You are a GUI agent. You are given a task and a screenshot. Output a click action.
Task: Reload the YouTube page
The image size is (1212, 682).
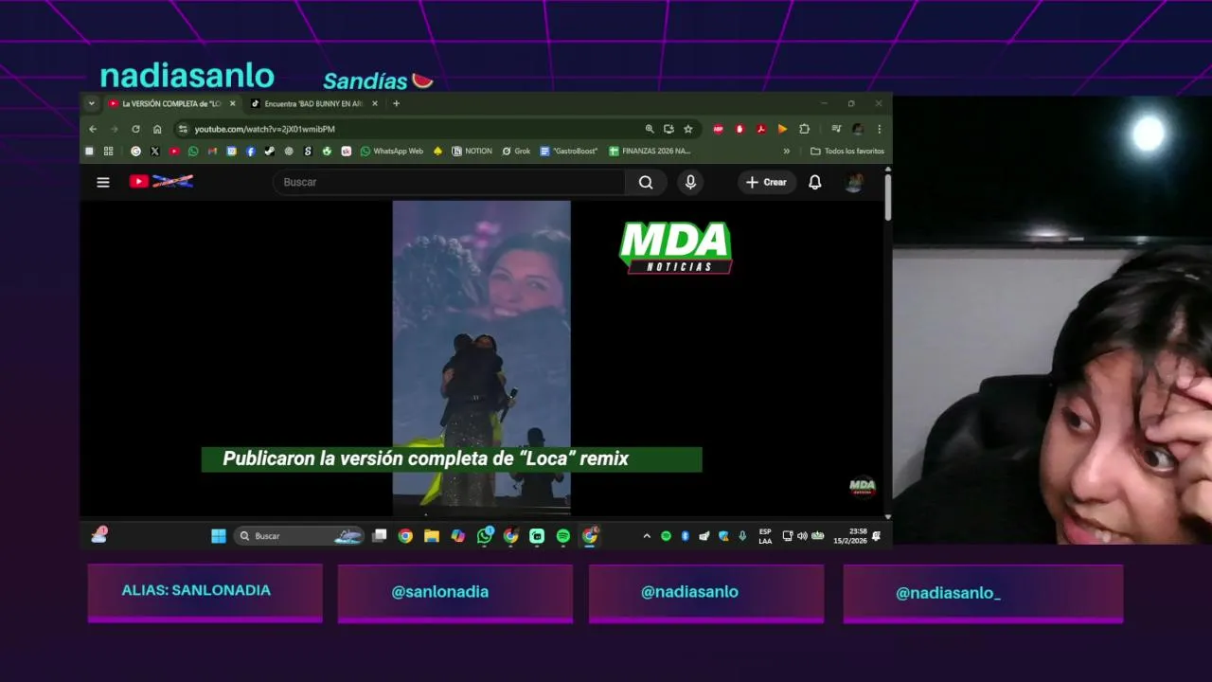point(135,129)
